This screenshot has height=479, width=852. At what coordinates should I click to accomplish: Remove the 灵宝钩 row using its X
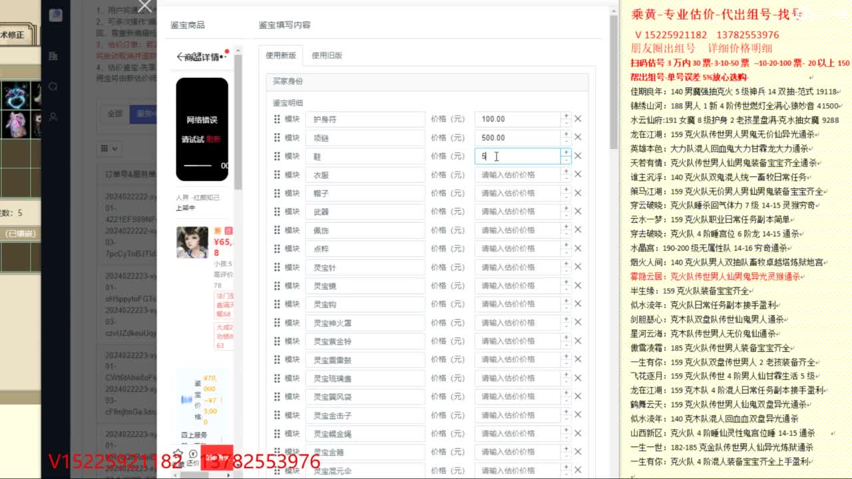coord(578,305)
